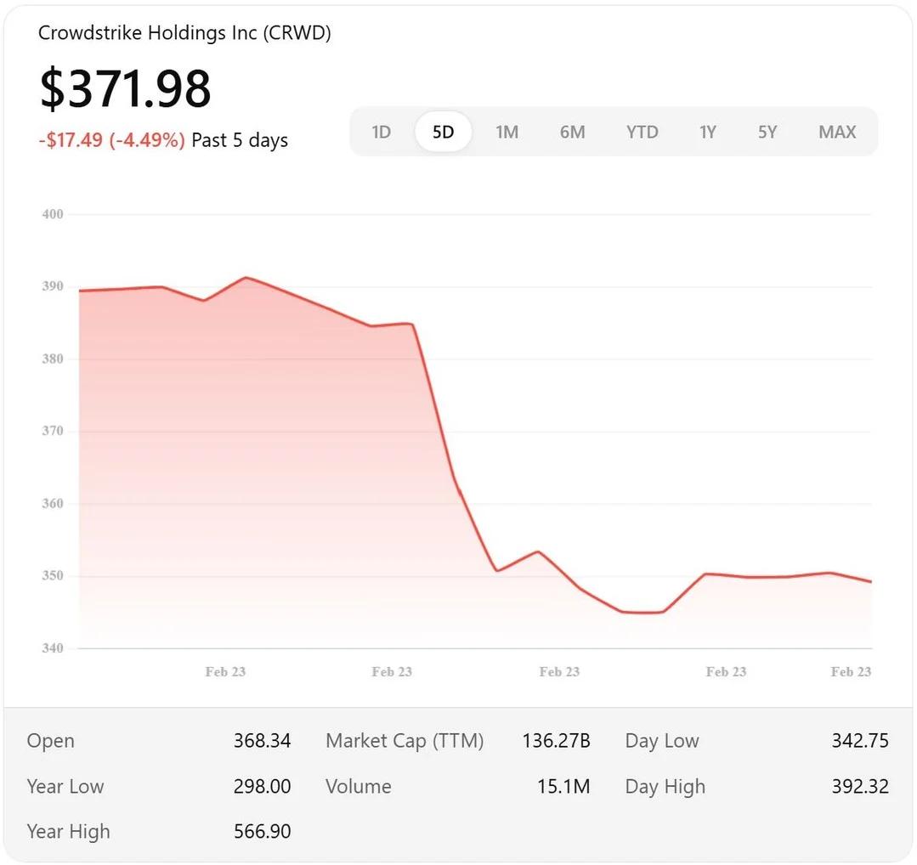Click the Volume value 15.1M
The width and height of the screenshot is (917, 865).
(563, 787)
